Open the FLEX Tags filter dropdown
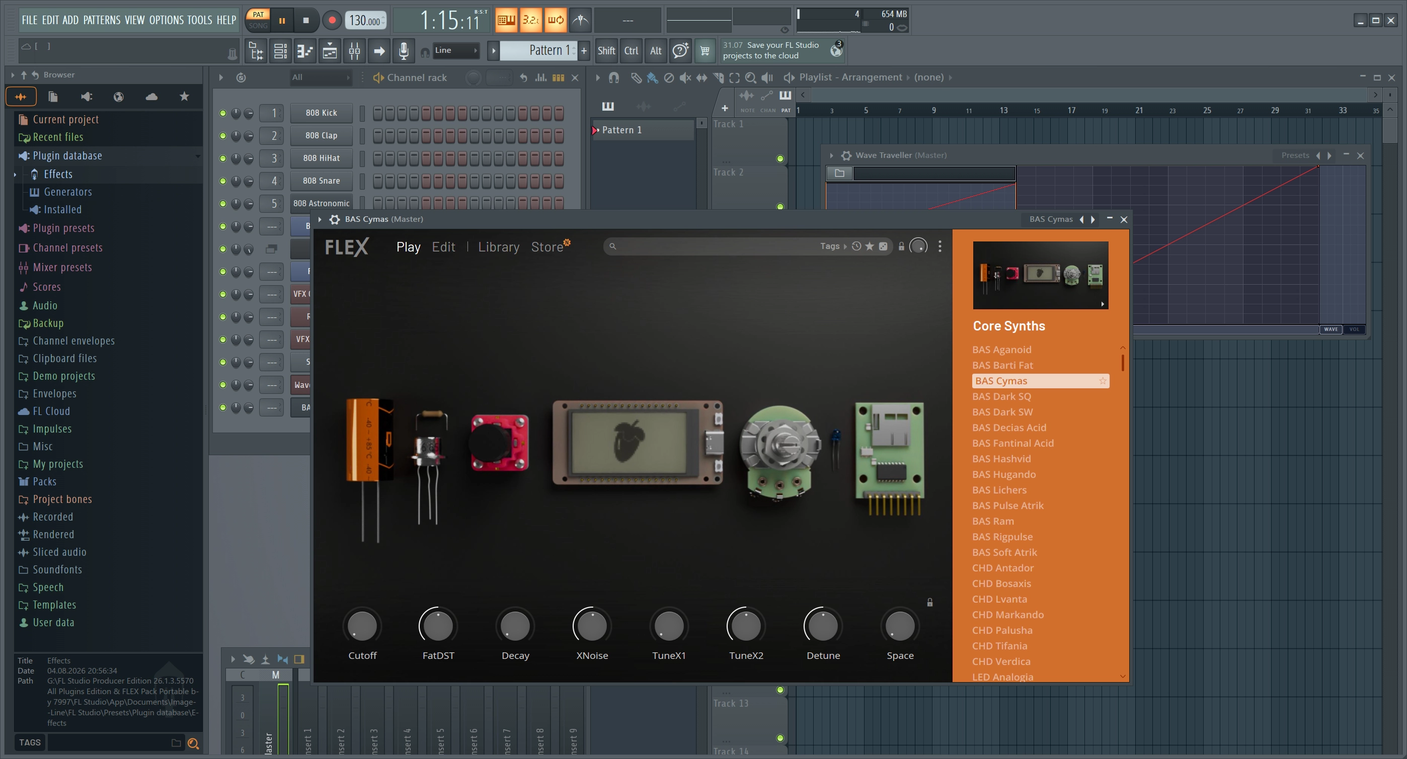The width and height of the screenshot is (1407, 759). click(833, 246)
